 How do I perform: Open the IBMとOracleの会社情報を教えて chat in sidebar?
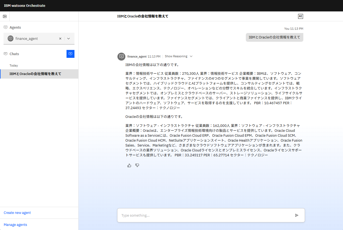point(35,74)
